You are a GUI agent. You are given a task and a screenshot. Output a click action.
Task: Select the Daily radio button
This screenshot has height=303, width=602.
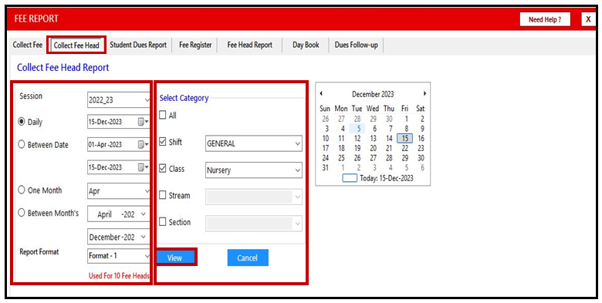22,122
